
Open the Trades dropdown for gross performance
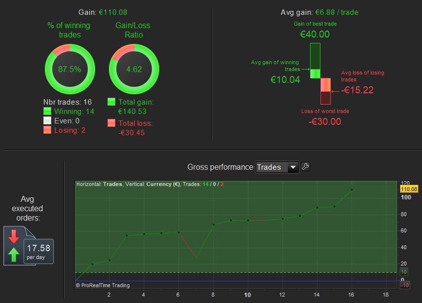pyautogui.click(x=277, y=167)
